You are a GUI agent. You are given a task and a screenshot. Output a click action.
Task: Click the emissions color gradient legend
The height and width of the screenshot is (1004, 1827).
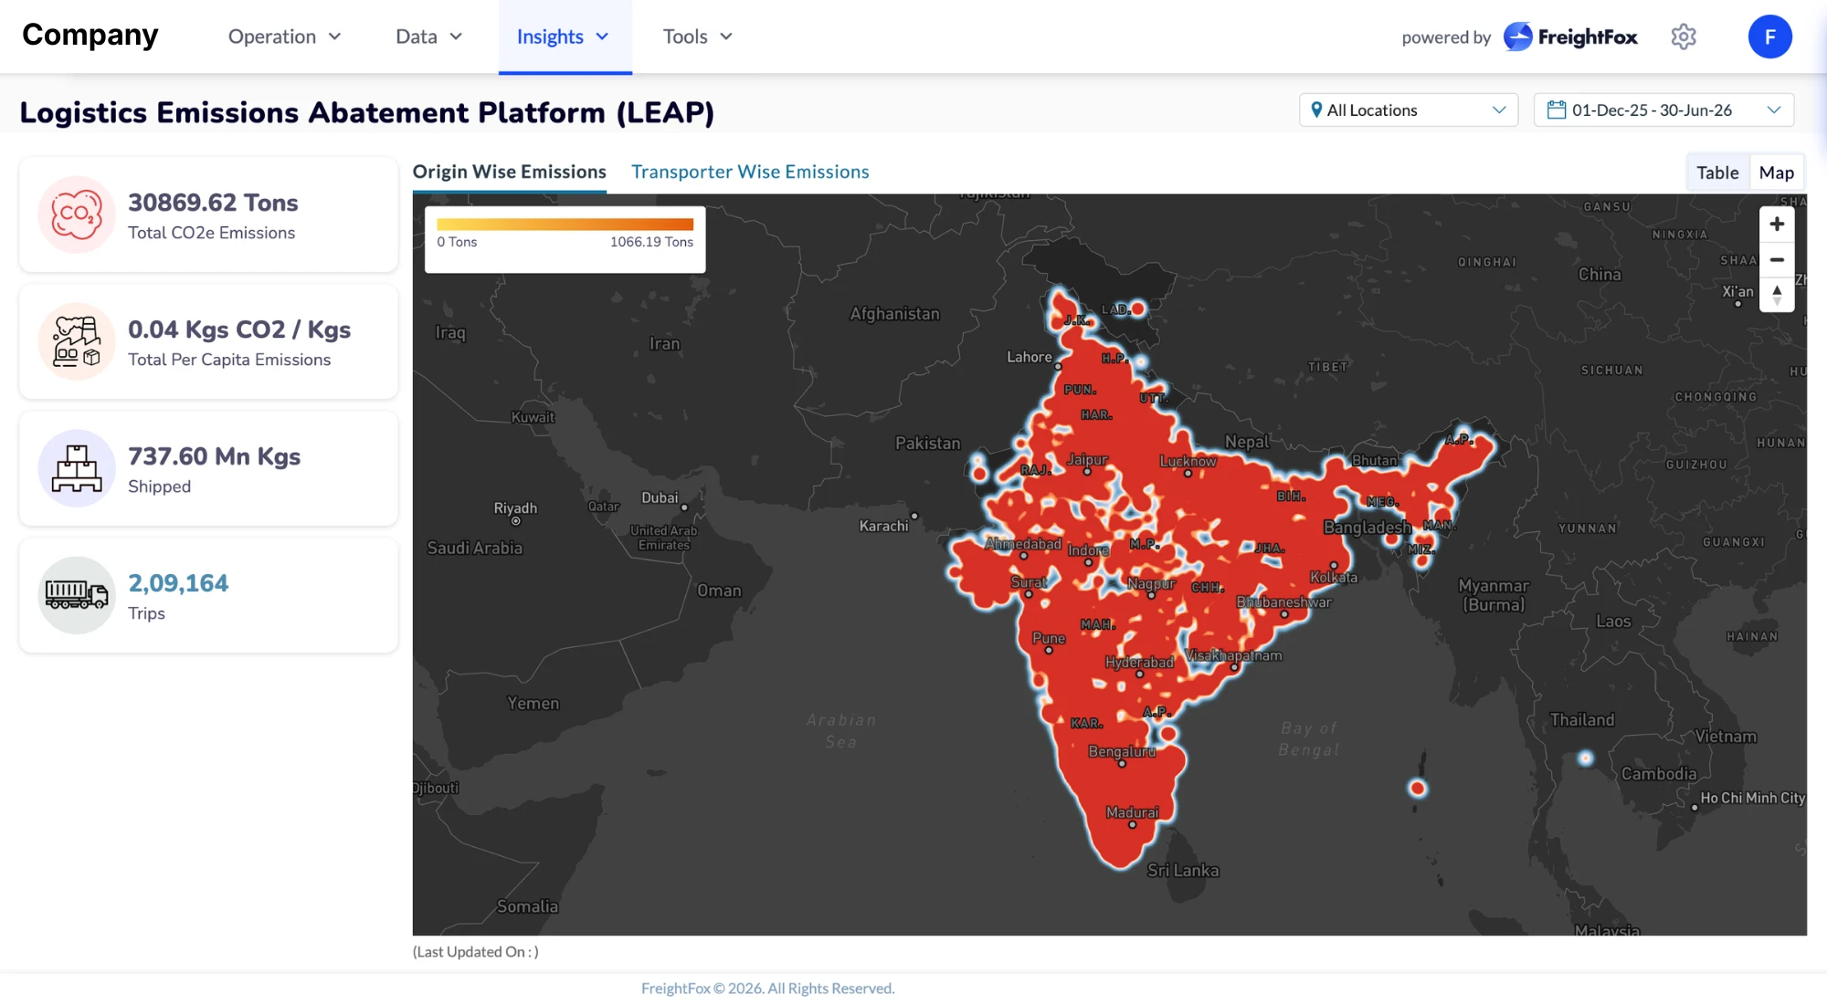point(565,225)
